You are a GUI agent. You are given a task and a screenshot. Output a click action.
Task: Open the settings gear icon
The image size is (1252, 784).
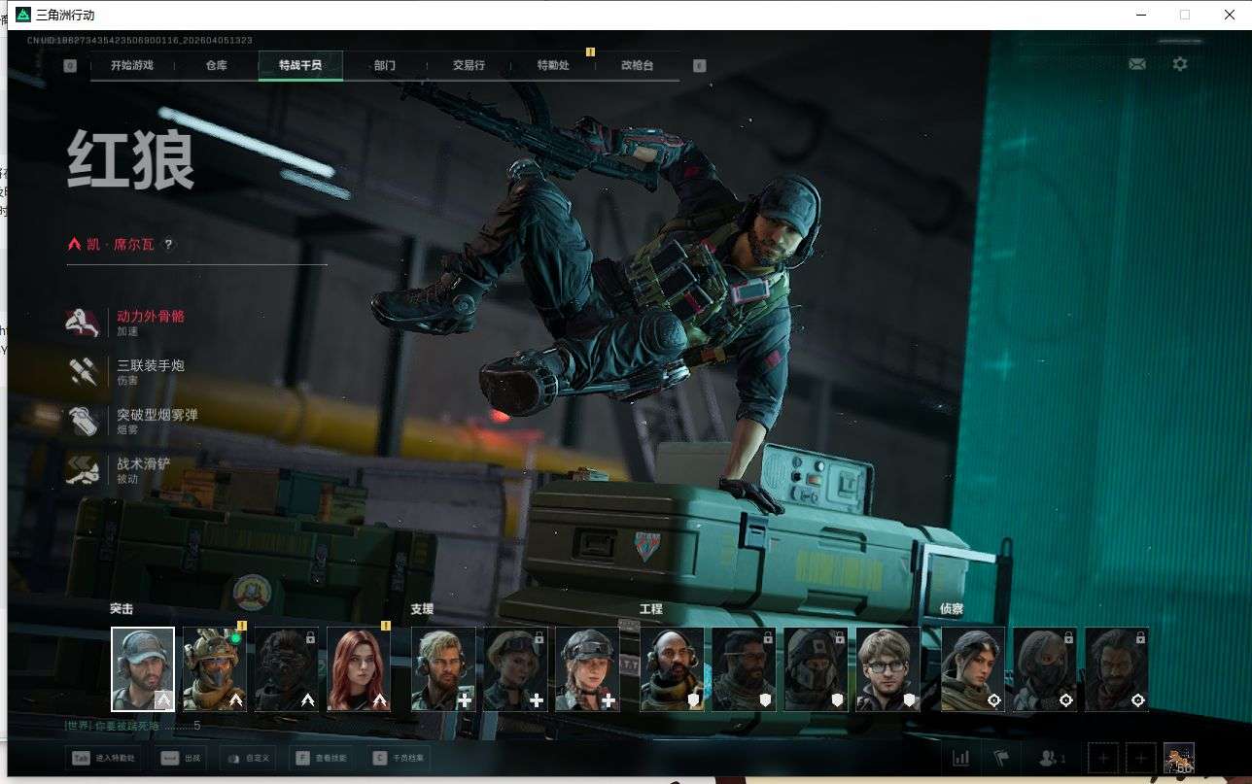click(x=1179, y=64)
